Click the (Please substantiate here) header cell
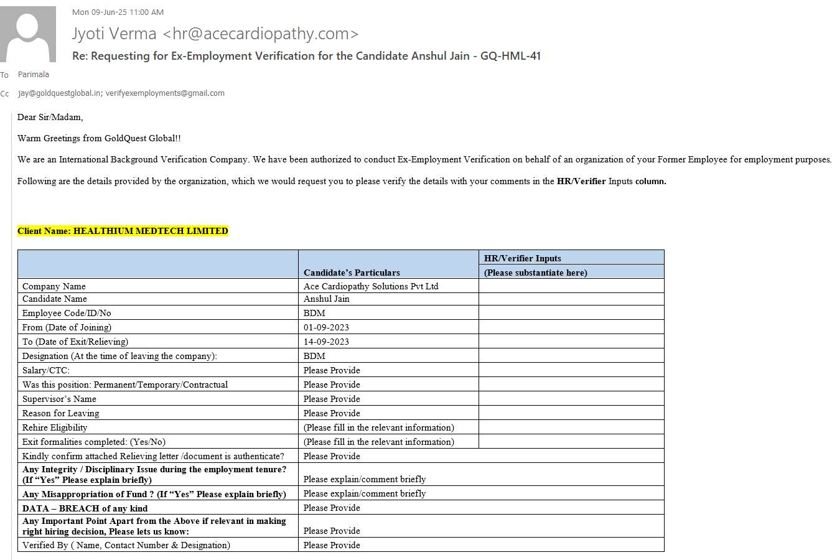The height and width of the screenshot is (560, 832). click(536, 273)
